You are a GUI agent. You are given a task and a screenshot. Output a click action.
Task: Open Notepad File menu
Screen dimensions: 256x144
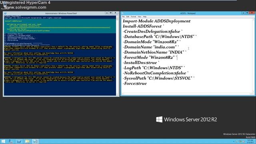tap(123, 17)
